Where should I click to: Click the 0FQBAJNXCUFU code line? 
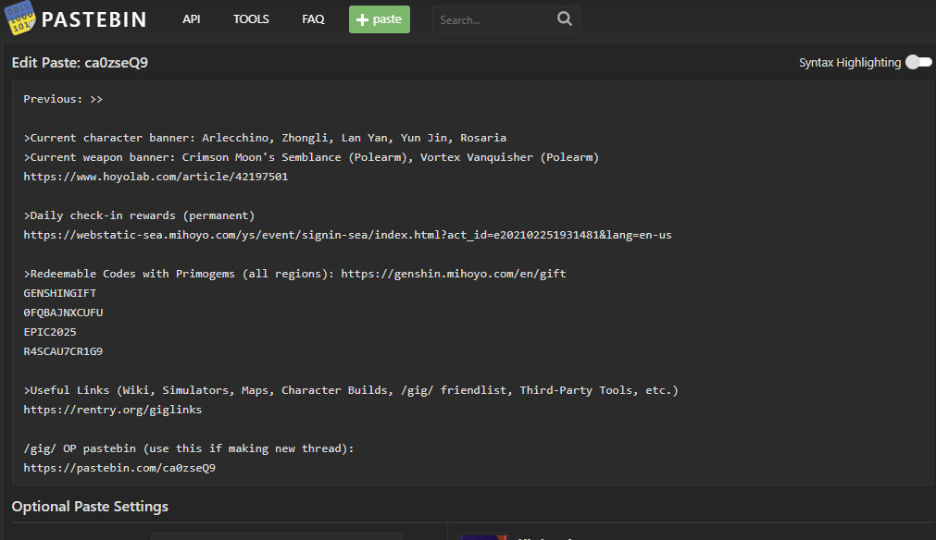coord(63,313)
